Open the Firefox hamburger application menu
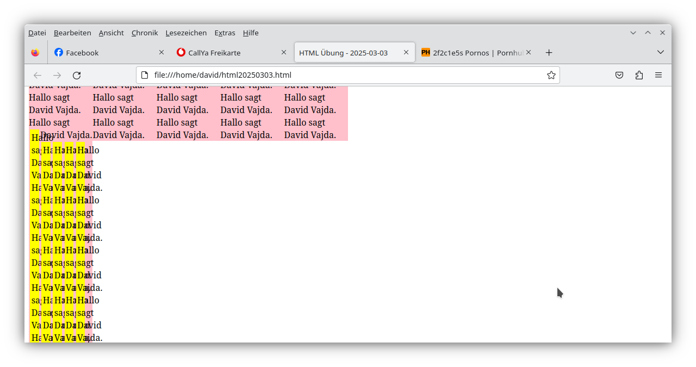This screenshot has height=367, width=696. point(658,75)
